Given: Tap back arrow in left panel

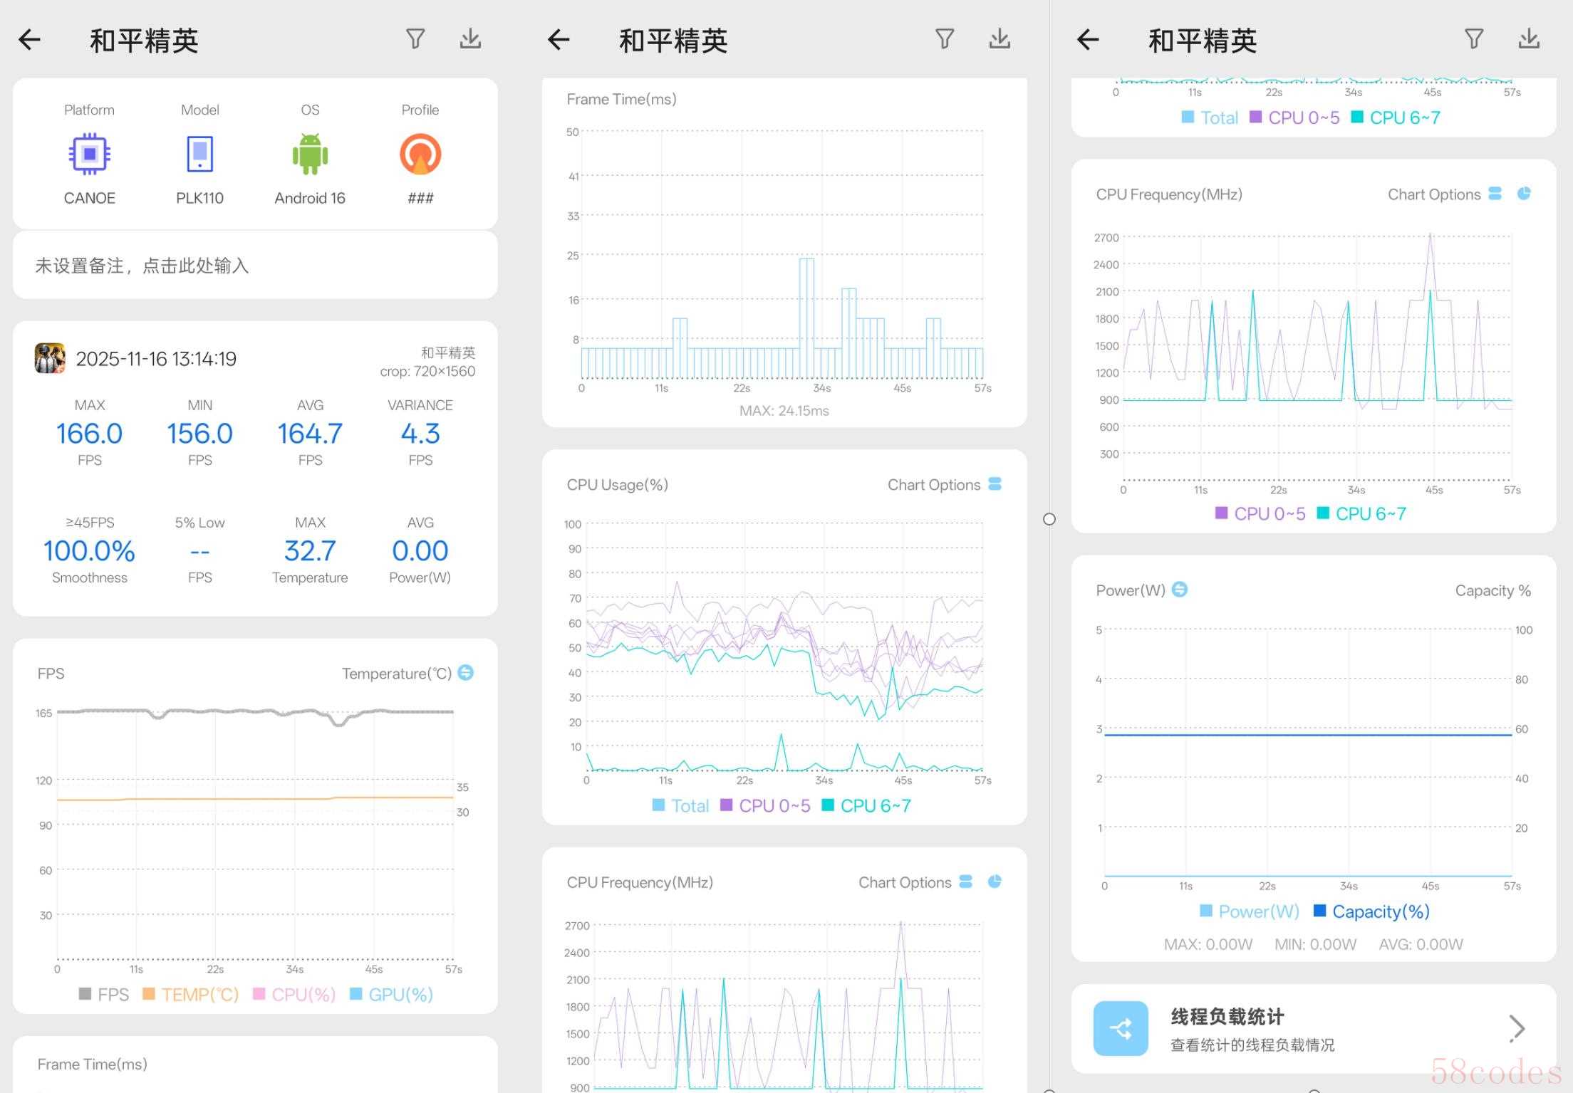Looking at the screenshot, I should (30, 40).
